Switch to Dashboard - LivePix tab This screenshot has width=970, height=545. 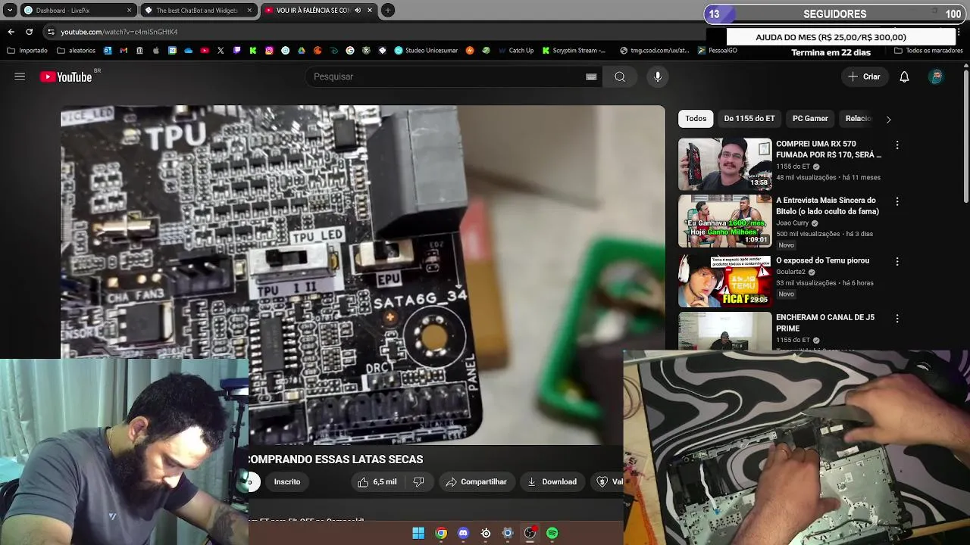click(73, 11)
